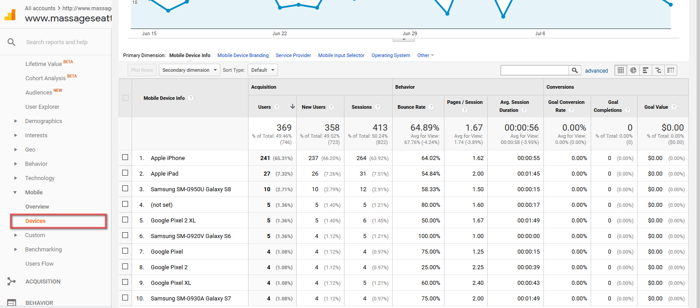The height and width of the screenshot is (308, 700).
Task: Open the Samsung SM-G930A Galaxy S7 row
Action: [191, 298]
